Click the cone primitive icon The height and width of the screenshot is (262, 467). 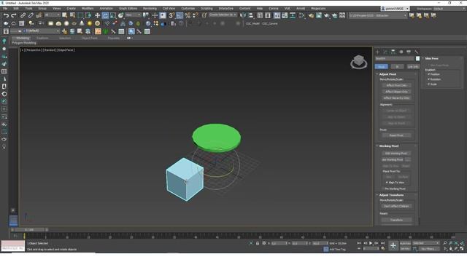pyautogui.click(x=82, y=23)
